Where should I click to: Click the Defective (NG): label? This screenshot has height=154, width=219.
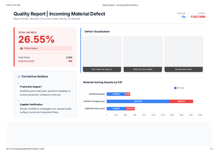coord(26,61)
